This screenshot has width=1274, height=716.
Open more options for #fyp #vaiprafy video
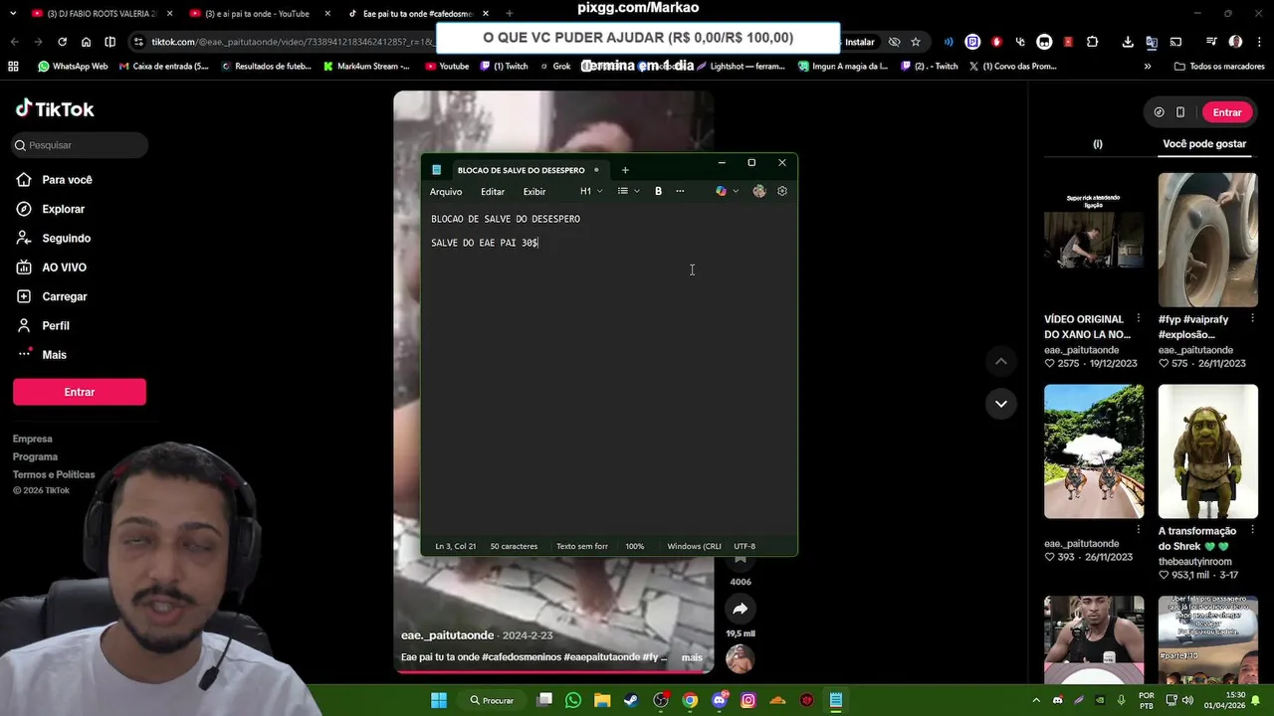pos(1252,319)
